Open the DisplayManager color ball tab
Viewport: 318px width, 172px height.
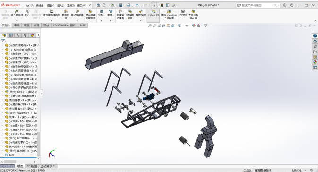pyautogui.click(x=32, y=35)
